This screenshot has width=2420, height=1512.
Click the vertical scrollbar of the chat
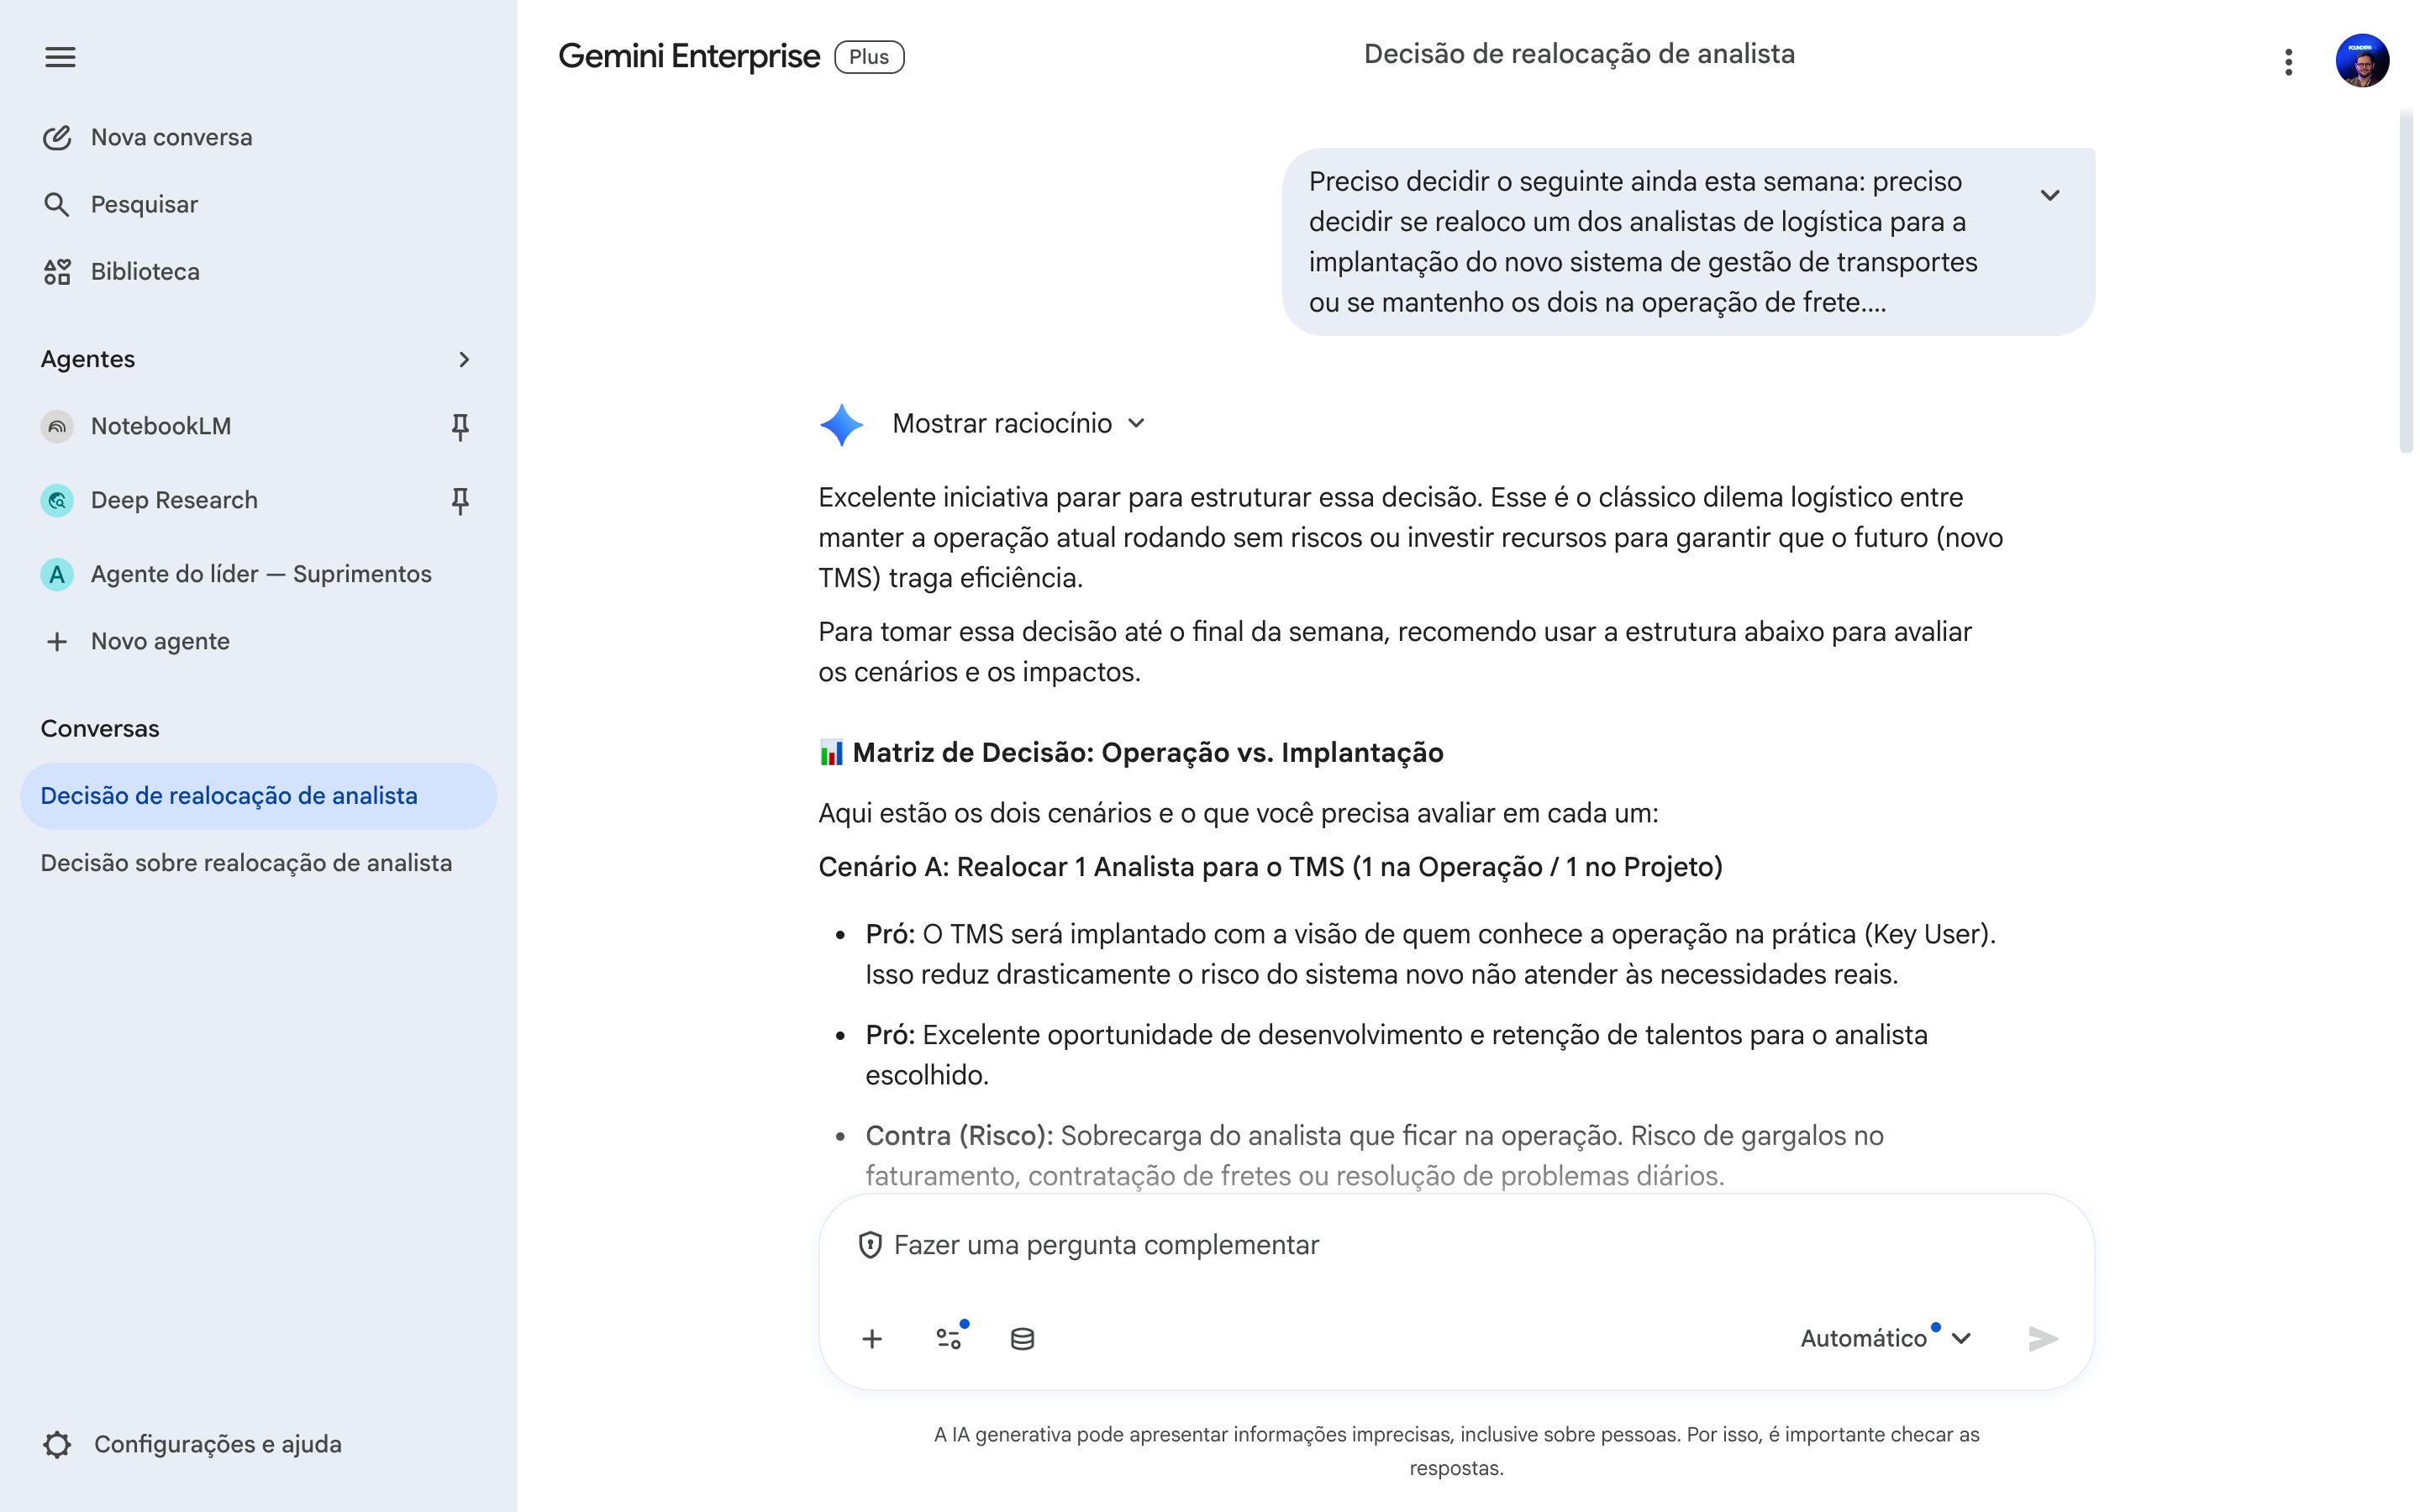click(x=2406, y=283)
